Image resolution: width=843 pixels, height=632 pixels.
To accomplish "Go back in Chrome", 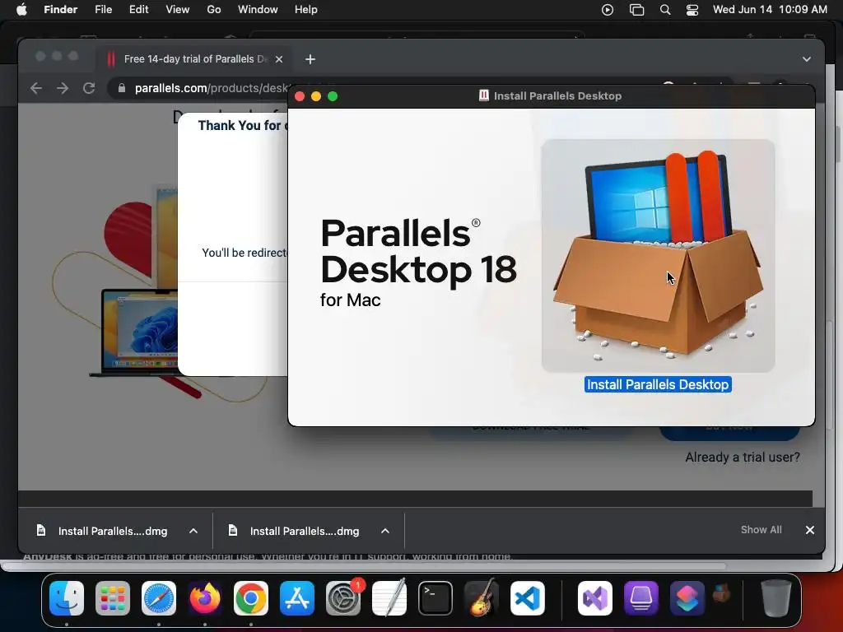I will (x=36, y=88).
